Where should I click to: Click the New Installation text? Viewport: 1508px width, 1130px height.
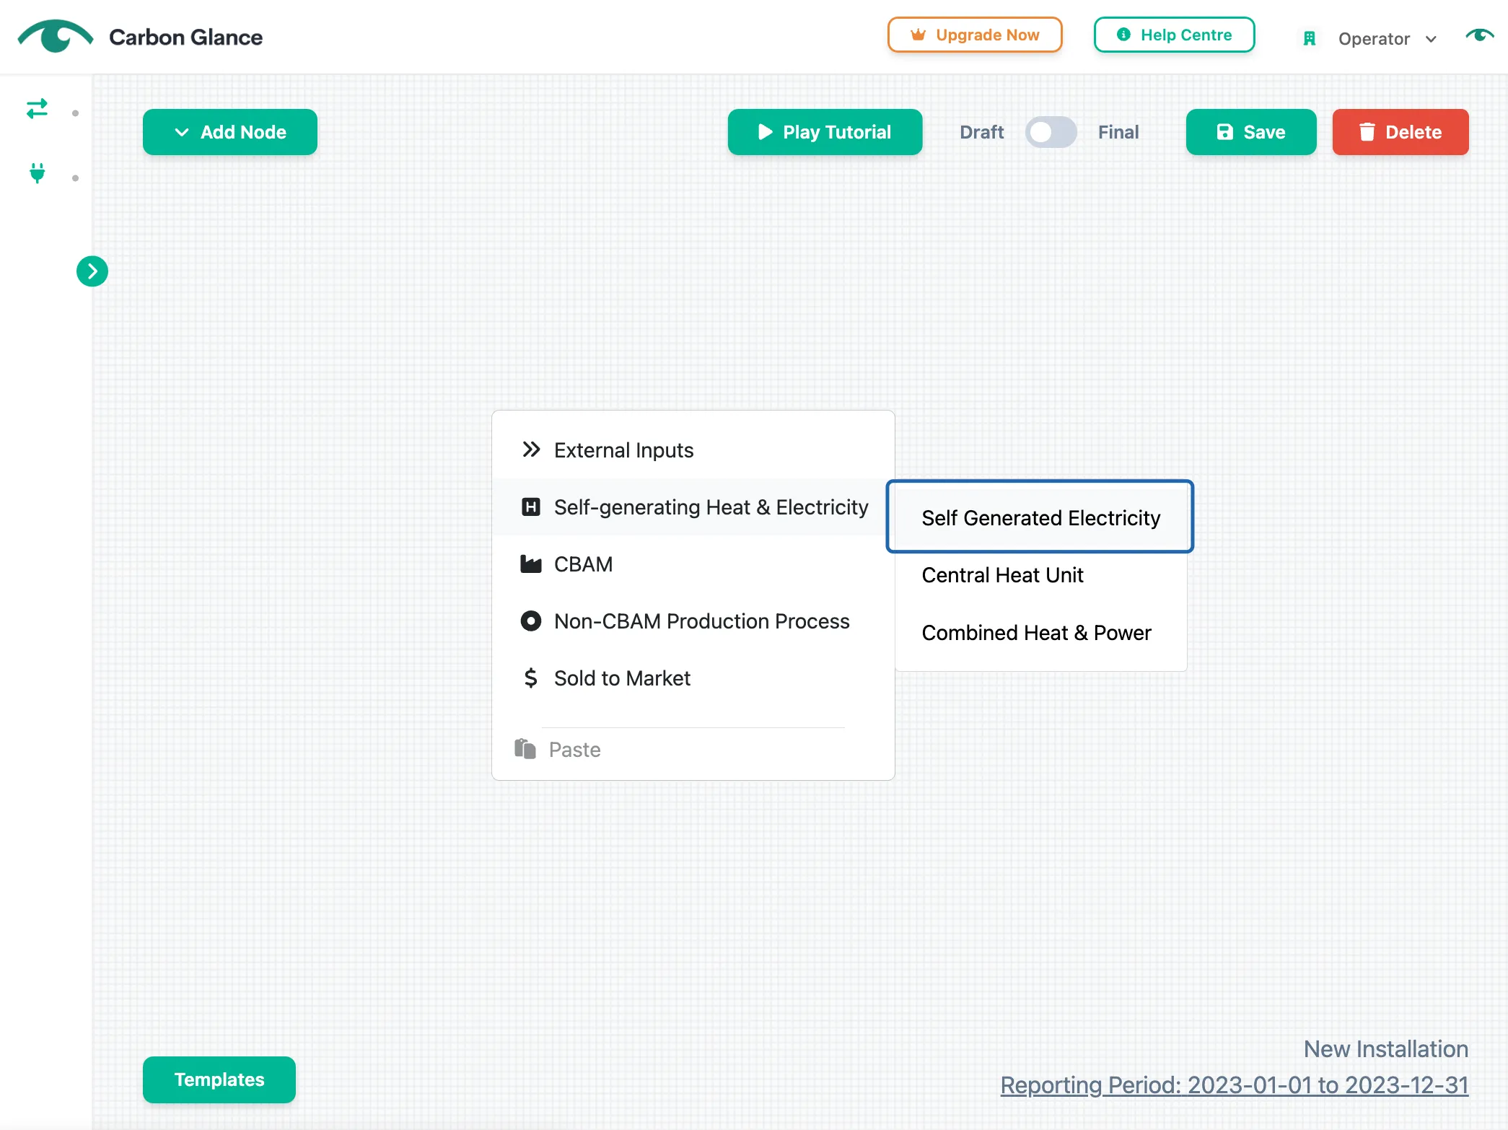pos(1386,1048)
